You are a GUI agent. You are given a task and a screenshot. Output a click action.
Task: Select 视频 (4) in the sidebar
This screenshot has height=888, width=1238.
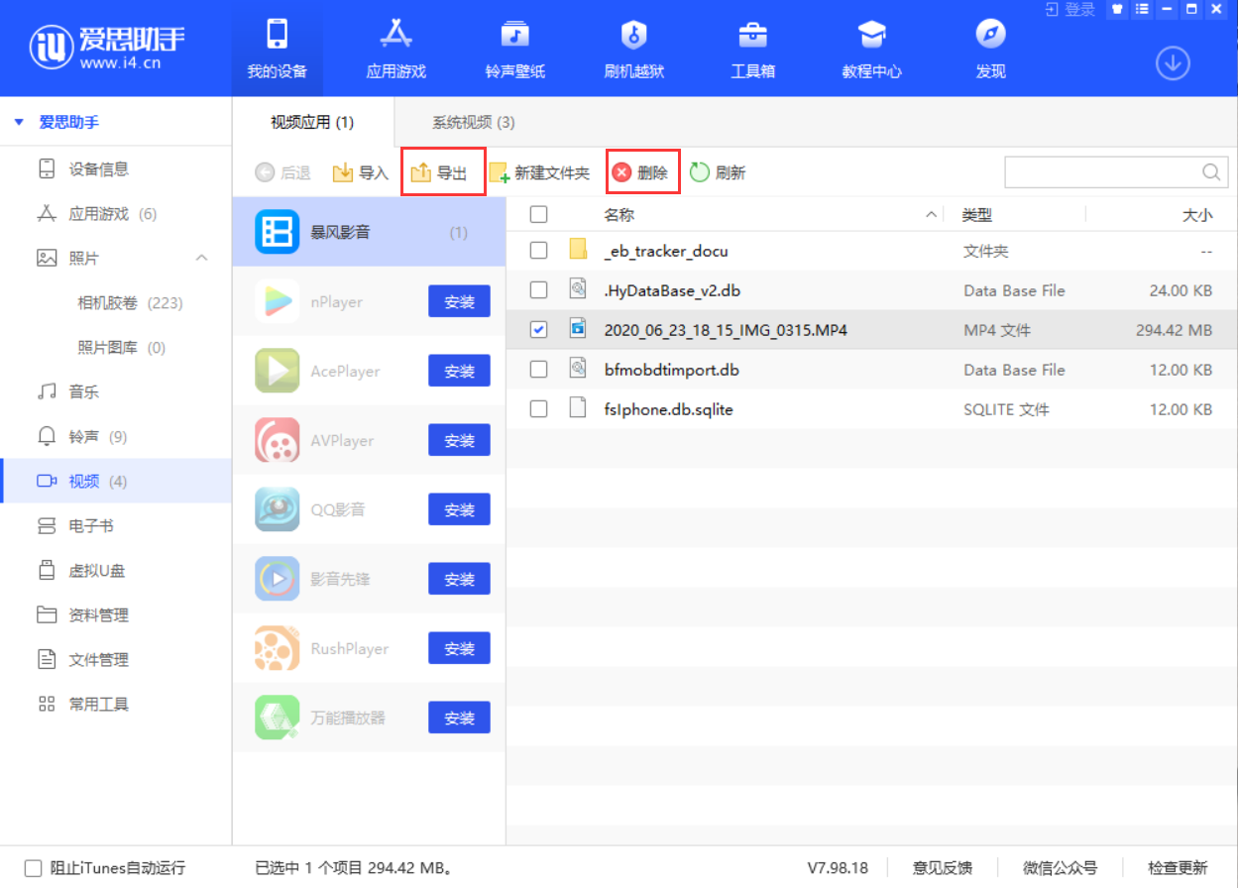click(116, 481)
